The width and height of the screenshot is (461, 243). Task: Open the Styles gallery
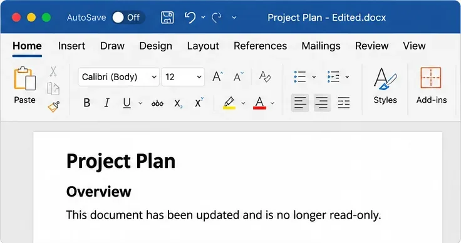point(385,86)
